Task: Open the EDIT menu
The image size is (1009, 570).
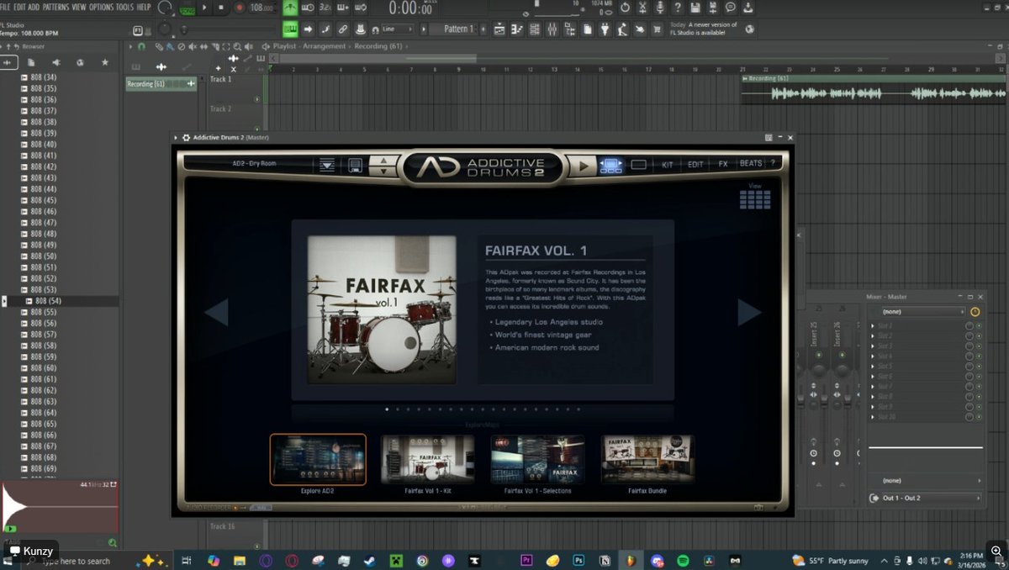Action: (19, 7)
